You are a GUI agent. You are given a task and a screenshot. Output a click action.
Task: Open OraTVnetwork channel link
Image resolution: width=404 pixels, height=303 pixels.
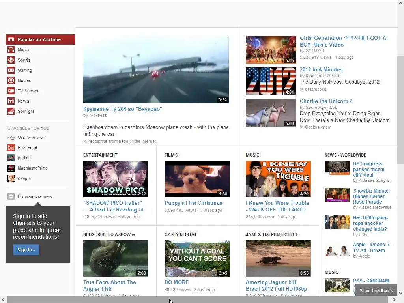pos(32,137)
